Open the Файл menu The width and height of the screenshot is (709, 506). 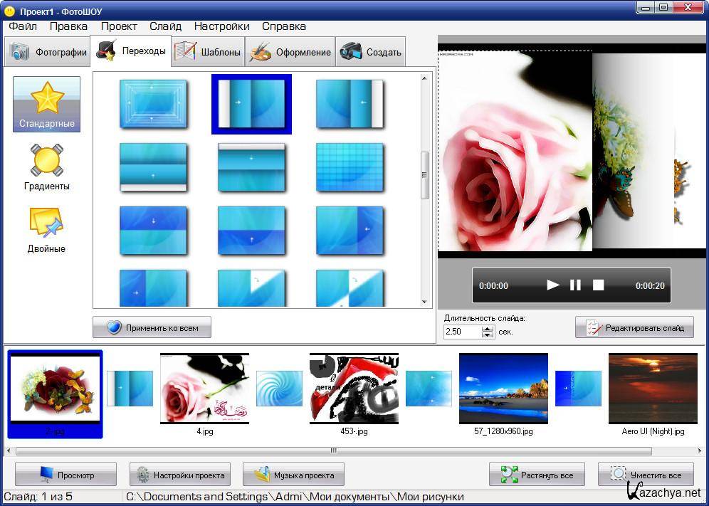23,26
